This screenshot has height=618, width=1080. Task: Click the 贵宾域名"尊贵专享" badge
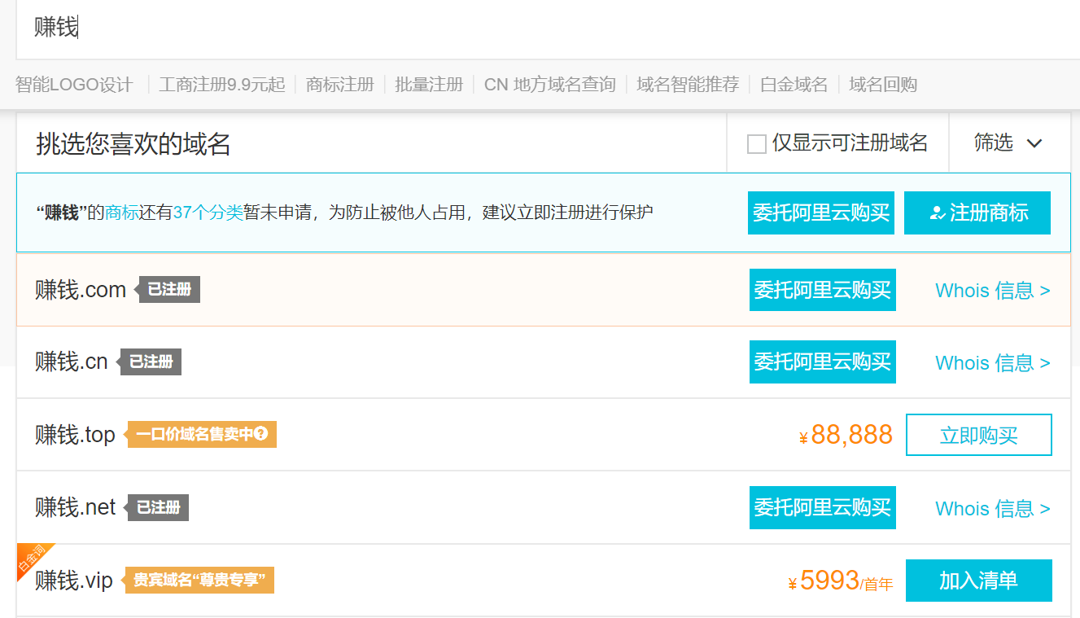[198, 581]
